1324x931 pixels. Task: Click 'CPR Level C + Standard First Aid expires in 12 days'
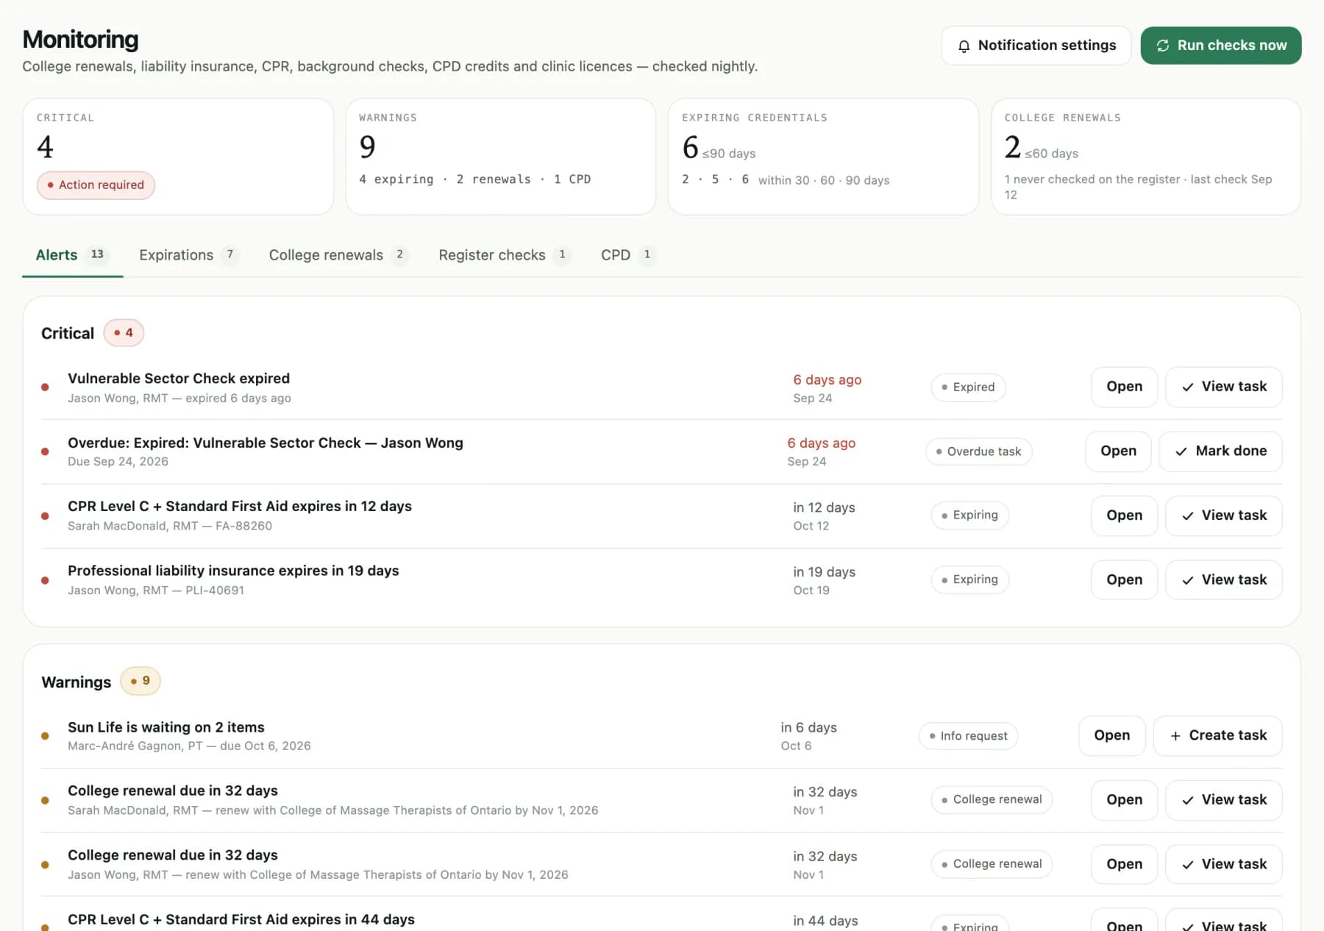[x=240, y=507]
